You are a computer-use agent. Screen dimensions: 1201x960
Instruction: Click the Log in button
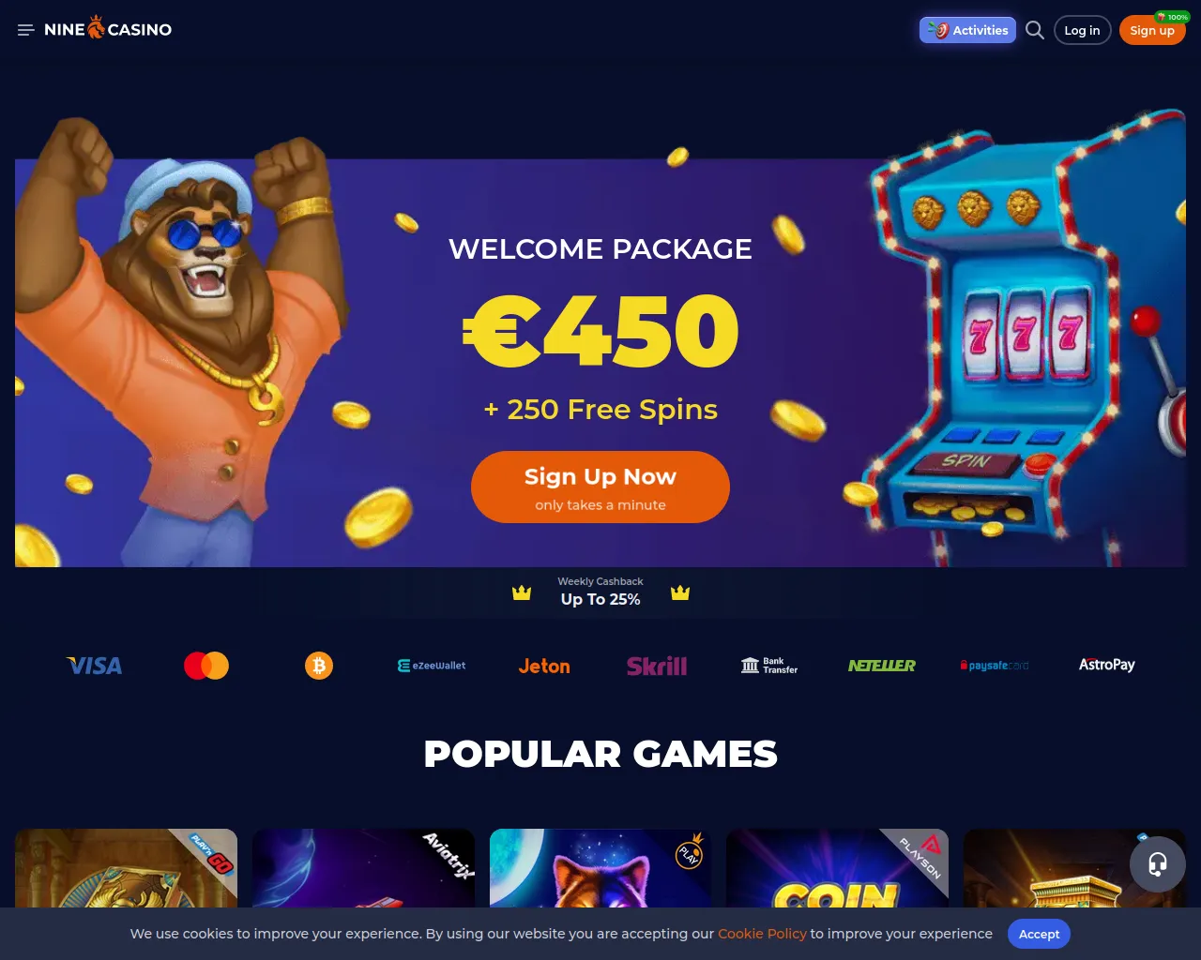pyautogui.click(x=1083, y=30)
